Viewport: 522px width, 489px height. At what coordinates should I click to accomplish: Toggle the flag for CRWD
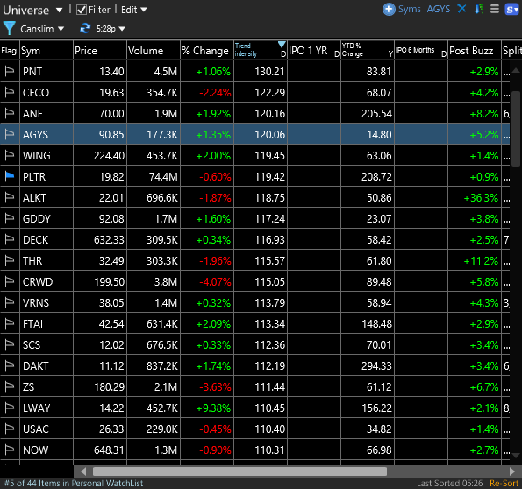point(10,282)
